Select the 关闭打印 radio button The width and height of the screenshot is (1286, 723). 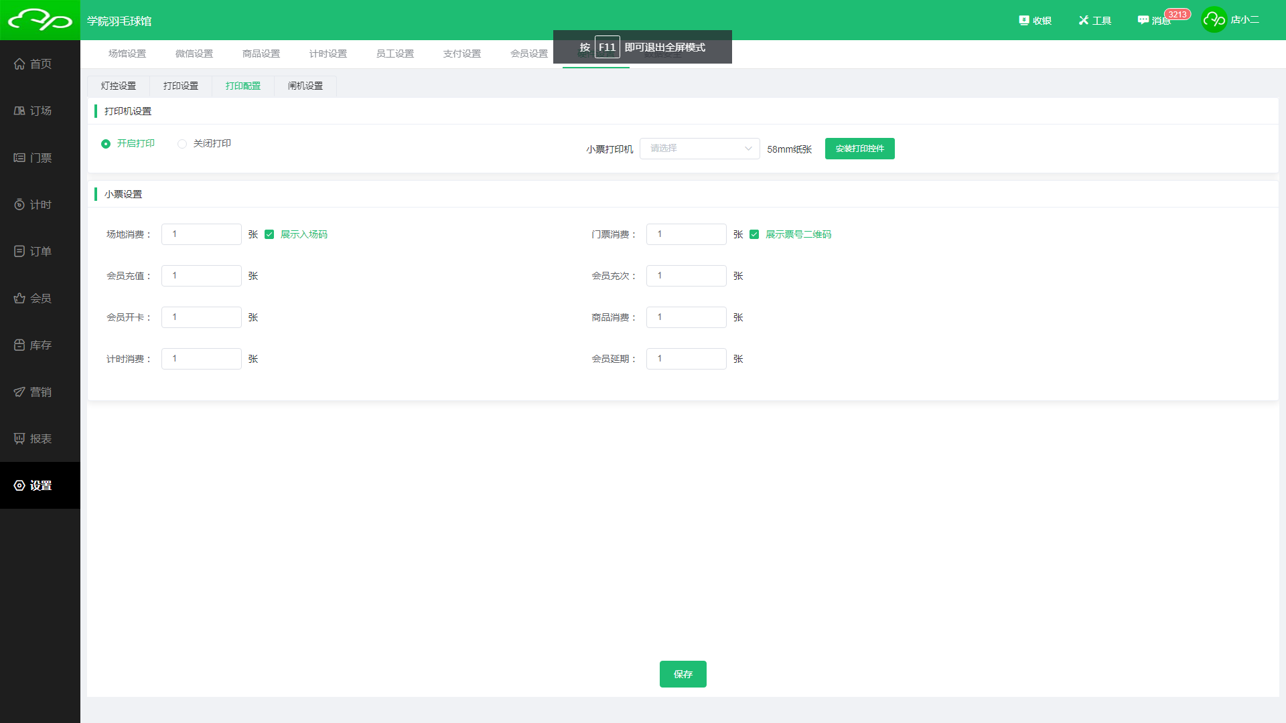coord(182,144)
